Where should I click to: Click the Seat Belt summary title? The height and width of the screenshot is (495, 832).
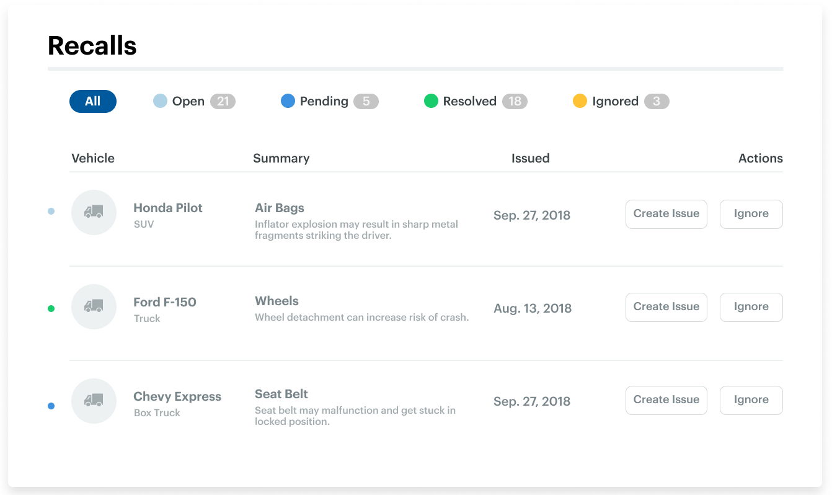click(281, 394)
